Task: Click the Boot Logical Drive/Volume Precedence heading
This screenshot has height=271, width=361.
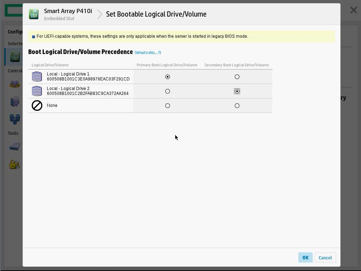Action: (81, 52)
